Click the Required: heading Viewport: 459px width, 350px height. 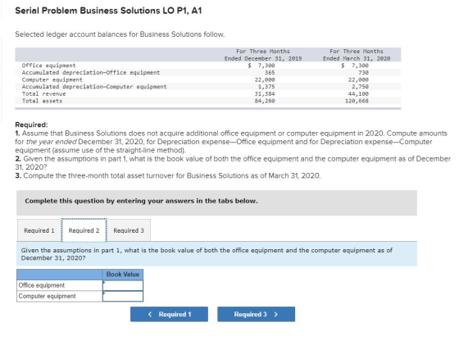[x=31, y=125]
